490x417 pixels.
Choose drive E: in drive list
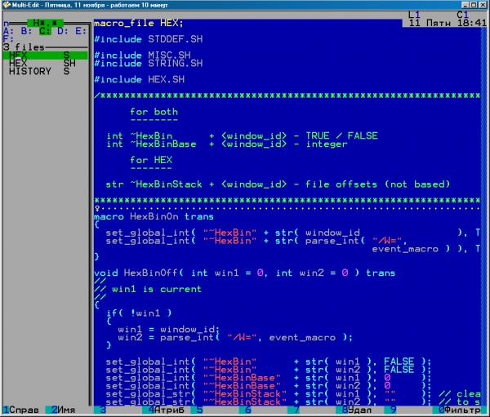click(80, 31)
